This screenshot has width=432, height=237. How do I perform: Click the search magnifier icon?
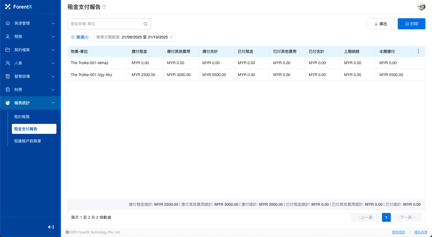pyautogui.click(x=145, y=24)
